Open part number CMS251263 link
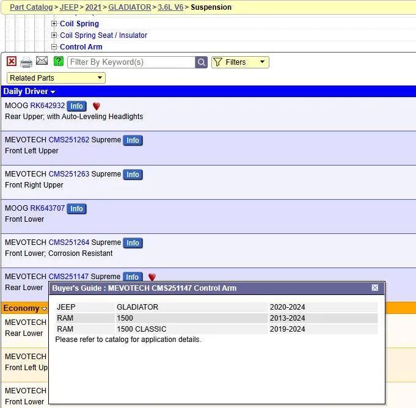Image resolution: width=416 pixels, height=408 pixels. point(69,173)
